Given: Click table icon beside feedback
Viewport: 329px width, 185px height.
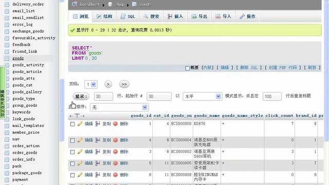Looking at the screenshot, I should click(x=7, y=45).
